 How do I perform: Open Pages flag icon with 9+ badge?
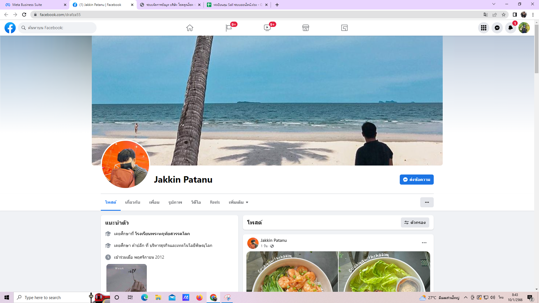coord(229,28)
